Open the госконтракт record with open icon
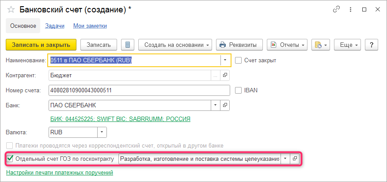The height and width of the screenshot is (182, 387). pos(295,158)
